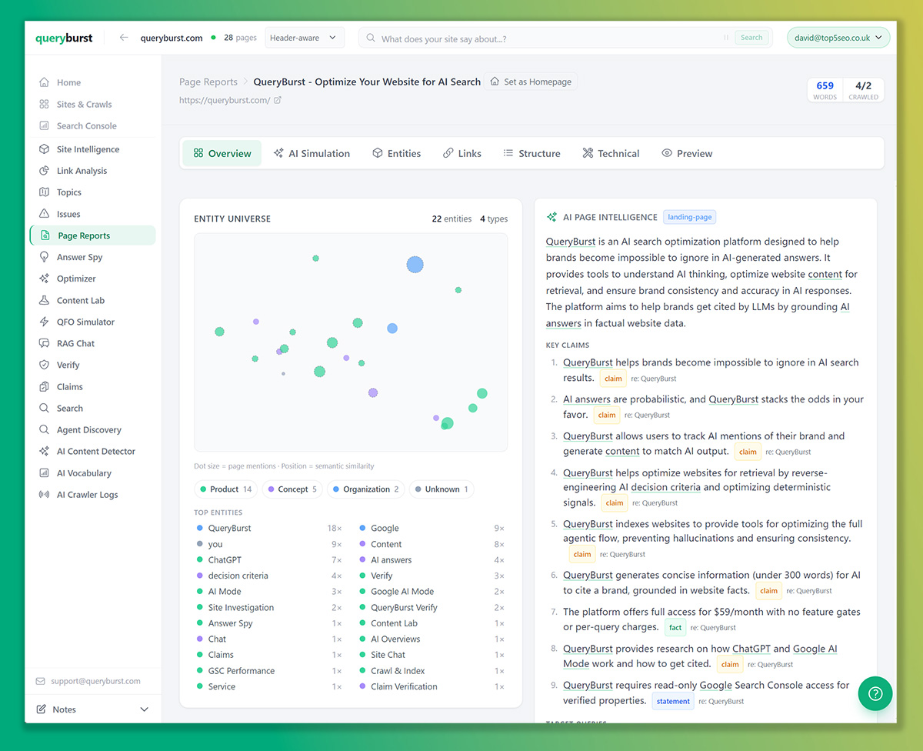Click the Set as Homepage button
The width and height of the screenshot is (923, 751).
pos(531,82)
